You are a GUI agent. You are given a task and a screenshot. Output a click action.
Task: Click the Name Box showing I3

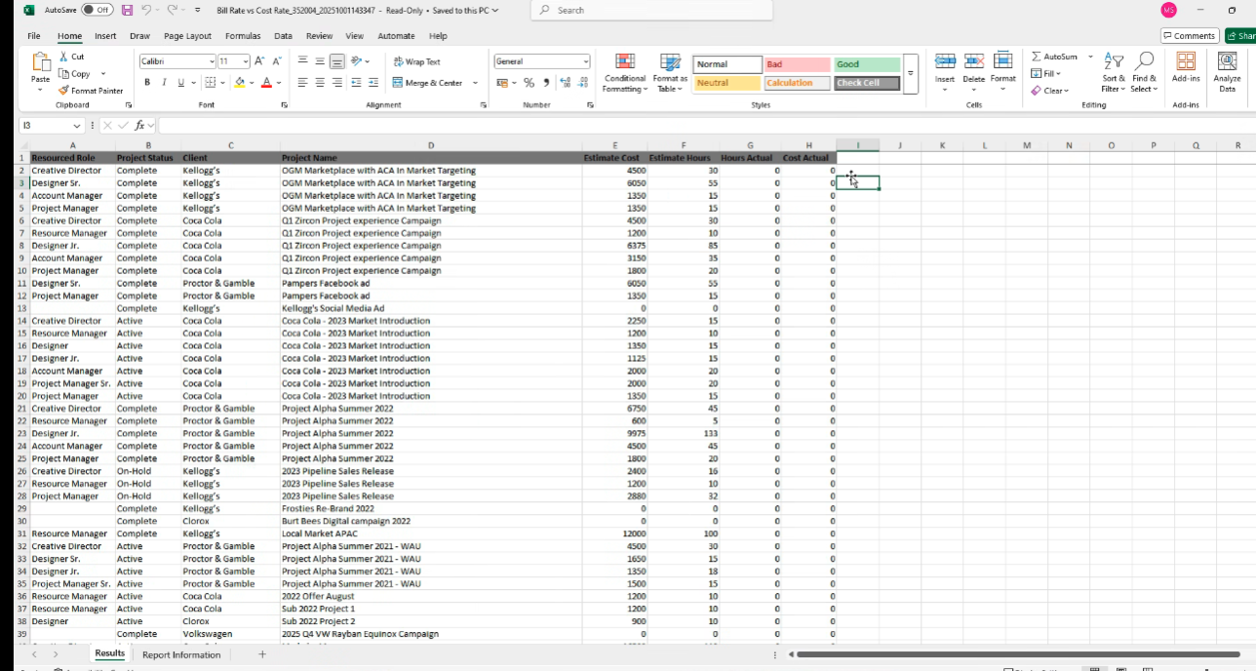pyautogui.click(x=52, y=126)
